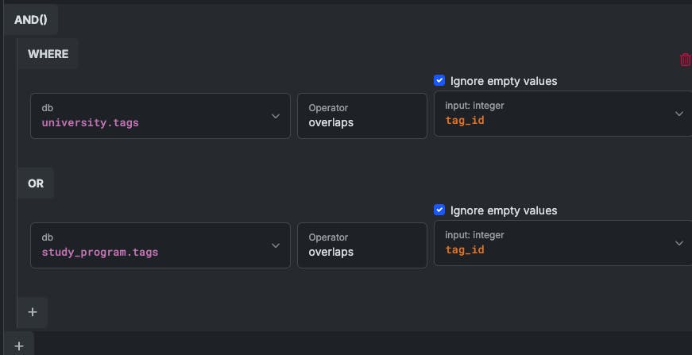Change the Operator for university.tags
This screenshot has width=692, height=355.
362,116
